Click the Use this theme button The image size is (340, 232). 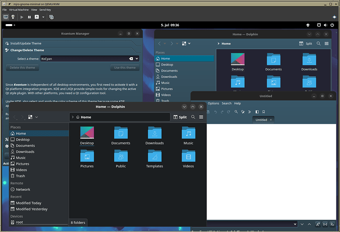[x=125, y=67]
